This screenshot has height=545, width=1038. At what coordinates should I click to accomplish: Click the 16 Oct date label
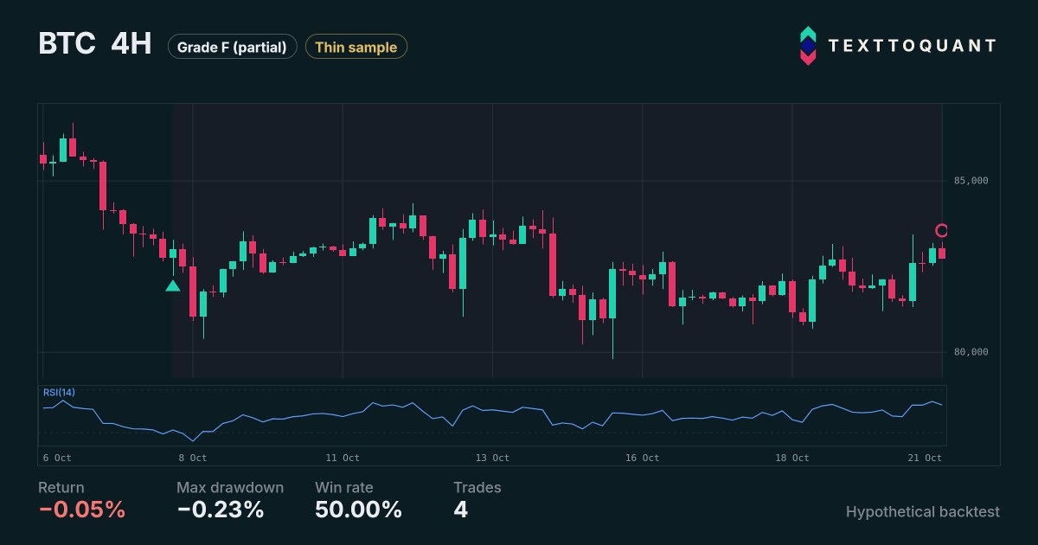click(x=642, y=458)
